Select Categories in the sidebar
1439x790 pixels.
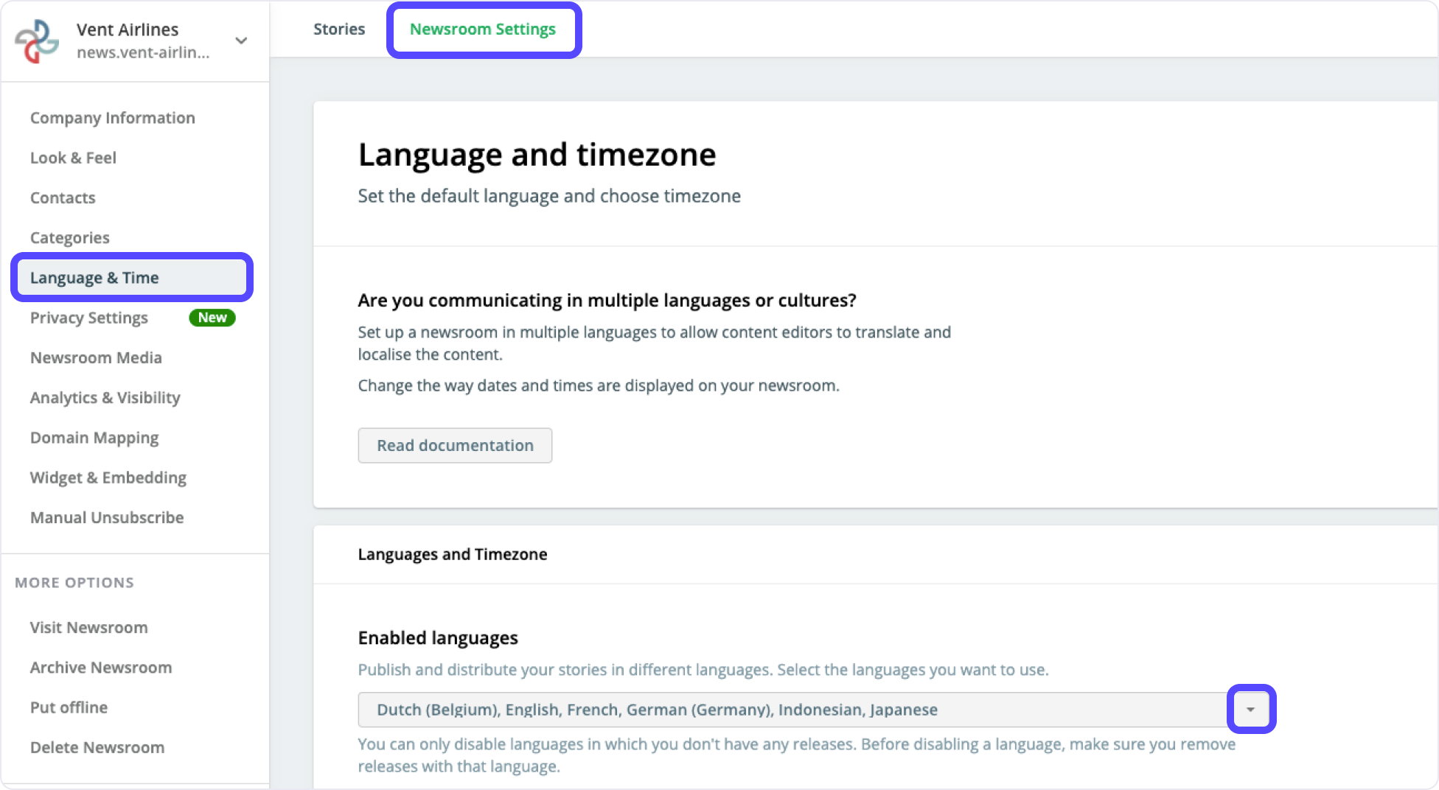point(70,238)
